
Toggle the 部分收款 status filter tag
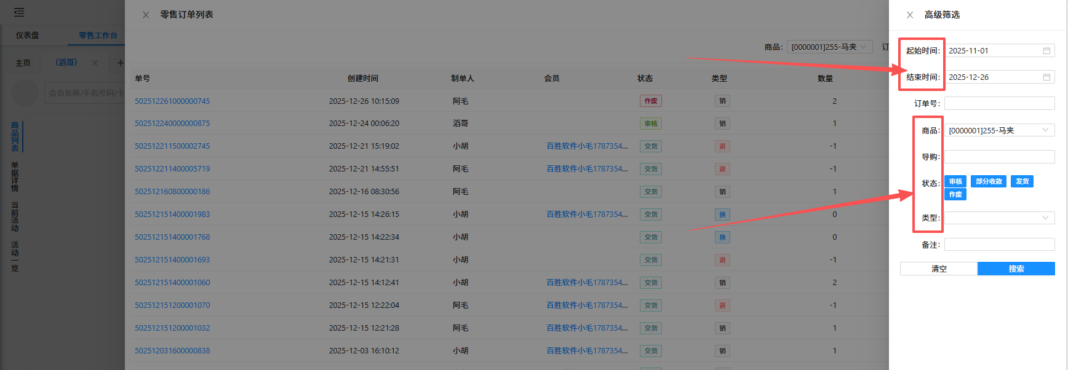click(988, 181)
